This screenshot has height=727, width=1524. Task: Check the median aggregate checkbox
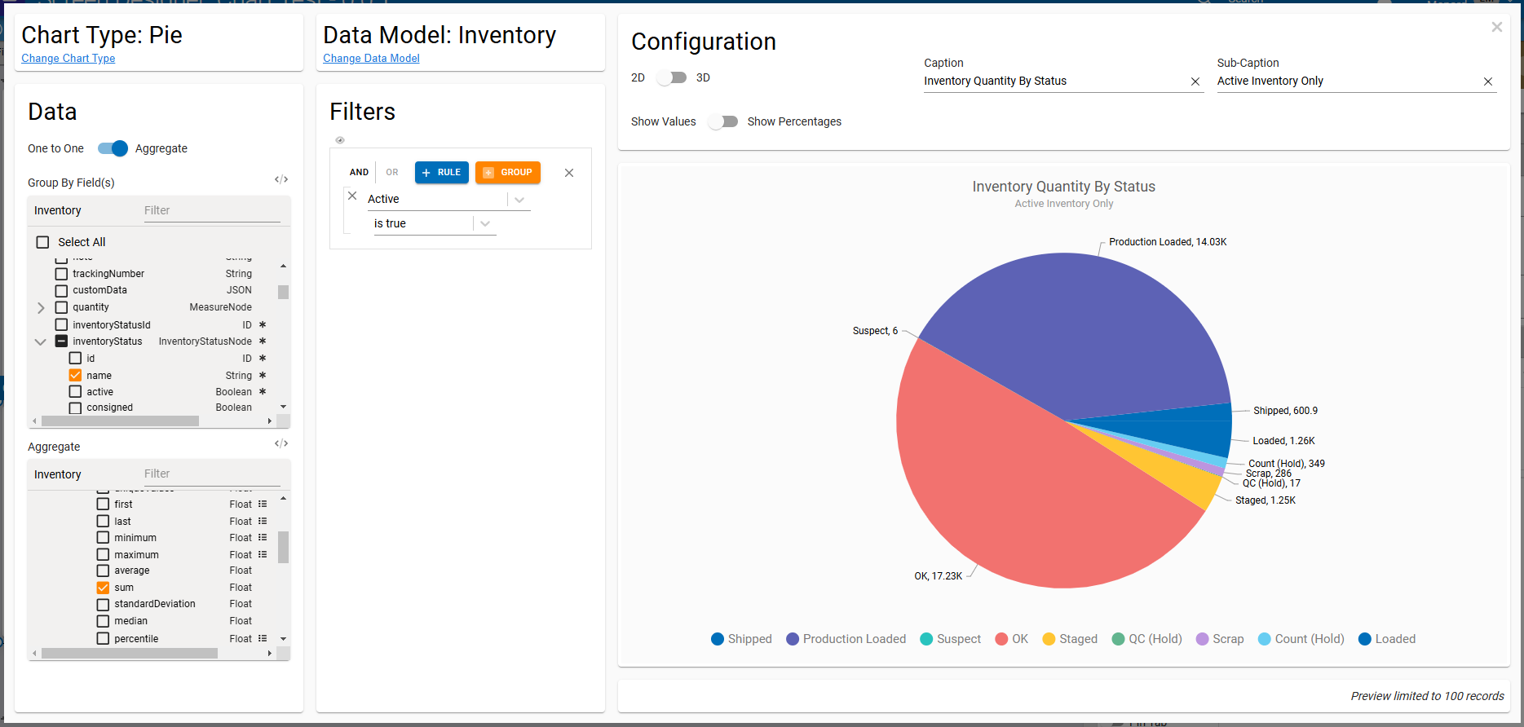tap(103, 621)
